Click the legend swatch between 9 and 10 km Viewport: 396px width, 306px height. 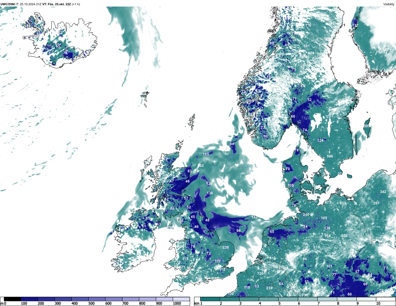pyautogui.click(x=367, y=299)
